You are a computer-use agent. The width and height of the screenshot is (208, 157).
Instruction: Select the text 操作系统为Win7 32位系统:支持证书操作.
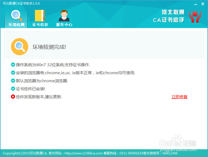(x=53, y=65)
